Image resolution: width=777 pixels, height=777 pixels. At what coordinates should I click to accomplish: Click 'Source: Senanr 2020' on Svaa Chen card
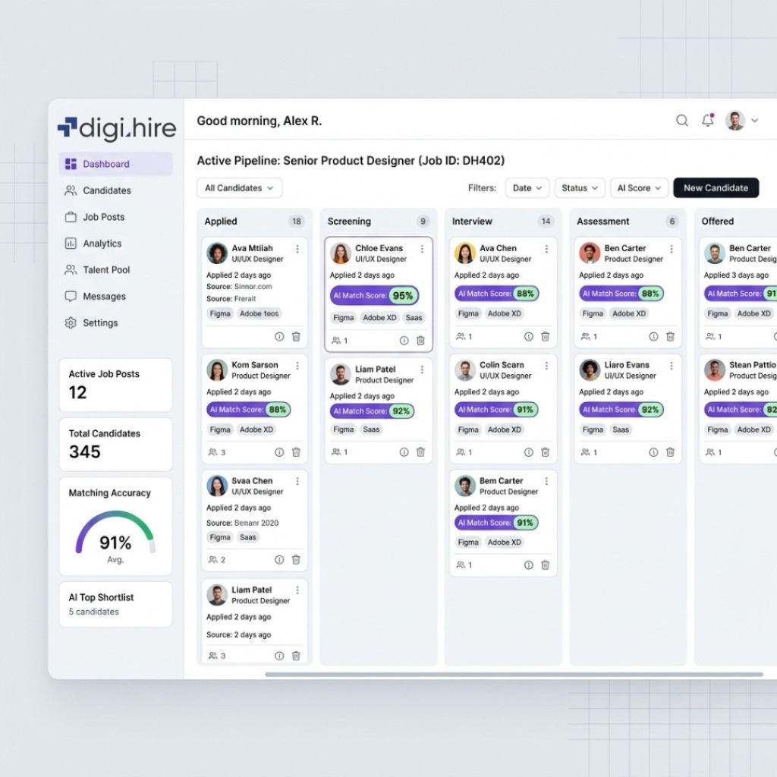point(242,523)
